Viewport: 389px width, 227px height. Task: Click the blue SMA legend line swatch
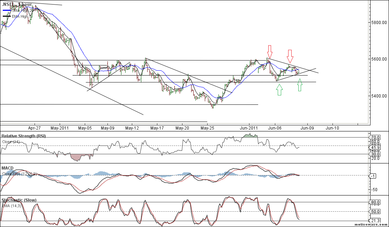coord(7,10)
